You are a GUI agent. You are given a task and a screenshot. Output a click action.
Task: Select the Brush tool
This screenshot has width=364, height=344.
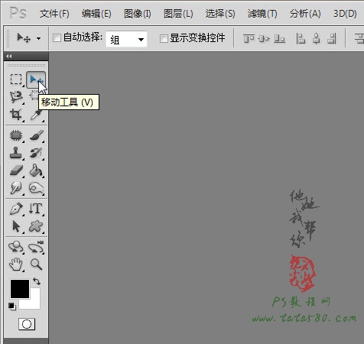pyautogui.click(x=37, y=135)
